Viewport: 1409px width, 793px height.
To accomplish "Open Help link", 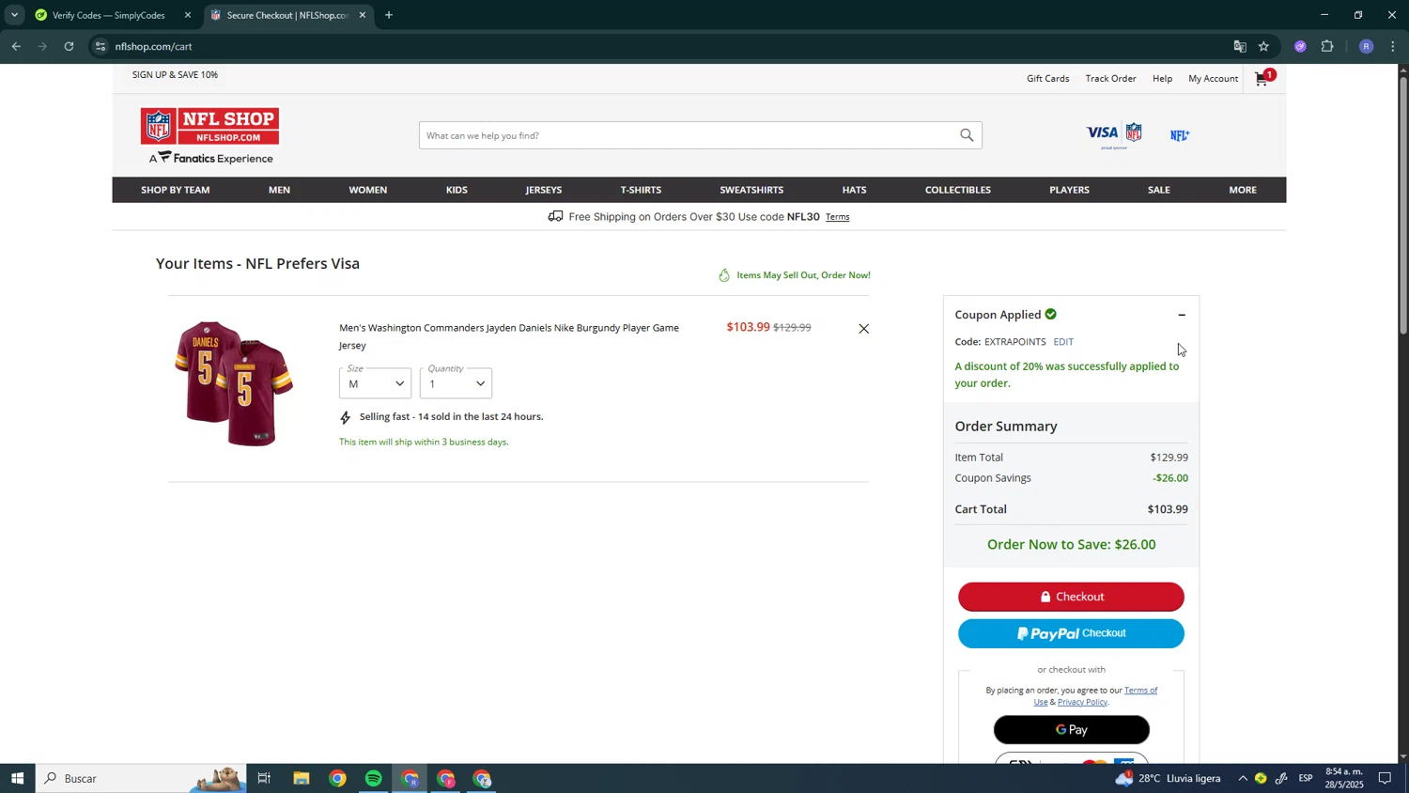I will [1162, 79].
